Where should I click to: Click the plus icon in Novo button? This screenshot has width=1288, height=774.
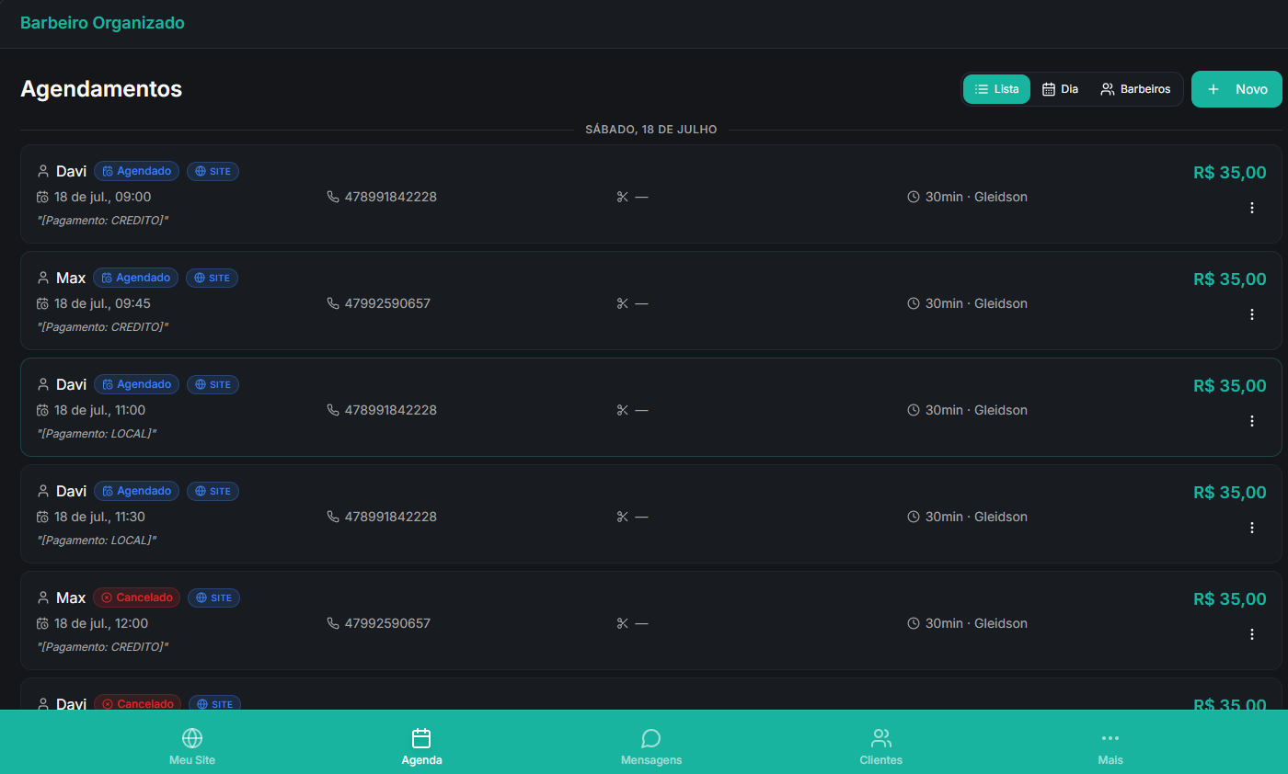[x=1213, y=89]
